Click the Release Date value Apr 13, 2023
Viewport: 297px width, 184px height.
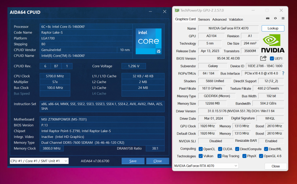click(x=210, y=51)
